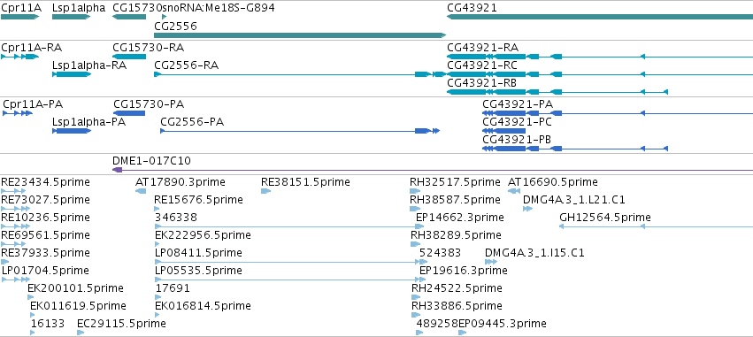Click the DMG4A.3_1.I15.C1 triple-arrow glyph

(x=491, y=262)
